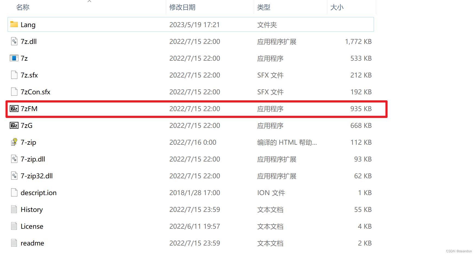This screenshot has height=255, width=476.
Task: Select the Lang folder icon
Action: [14, 24]
